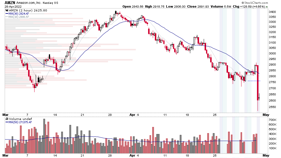Click the 3000 price axis label
The height and width of the screenshot is (158, 281).
point(272,53)
